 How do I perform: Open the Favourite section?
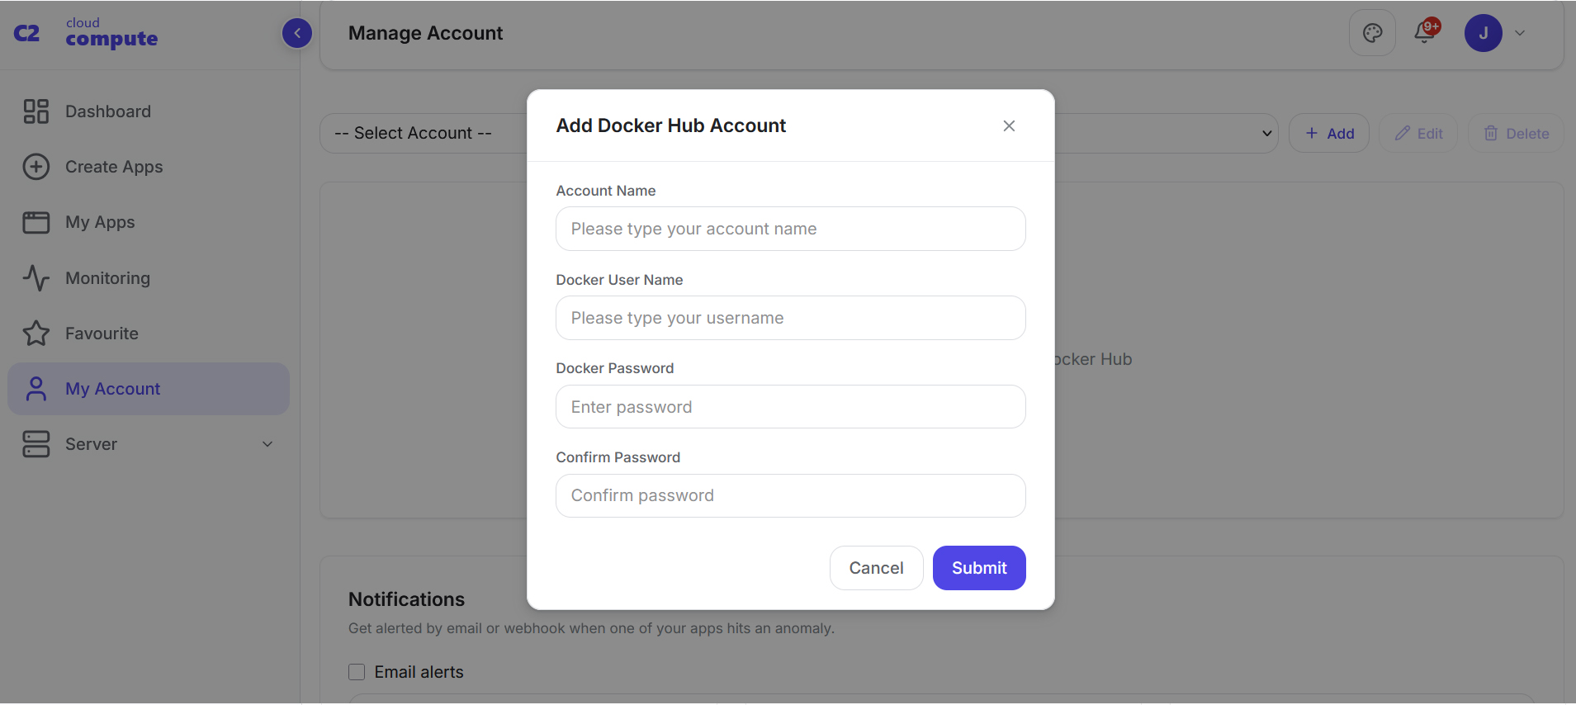pyautogui.click(x=149, y=334)
